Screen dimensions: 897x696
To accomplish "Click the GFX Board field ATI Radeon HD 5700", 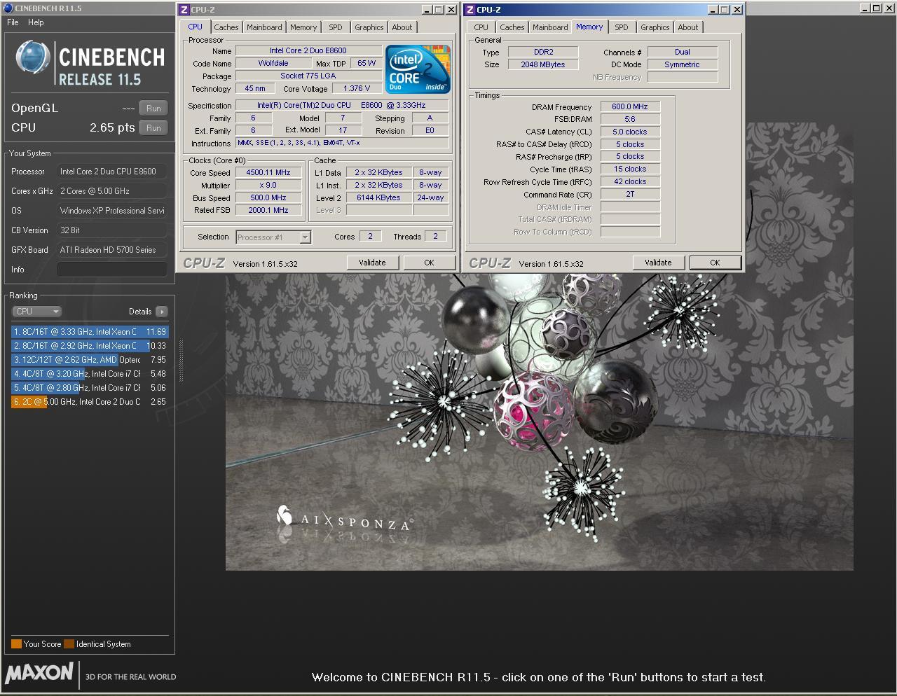I will (x=112, y=250).
